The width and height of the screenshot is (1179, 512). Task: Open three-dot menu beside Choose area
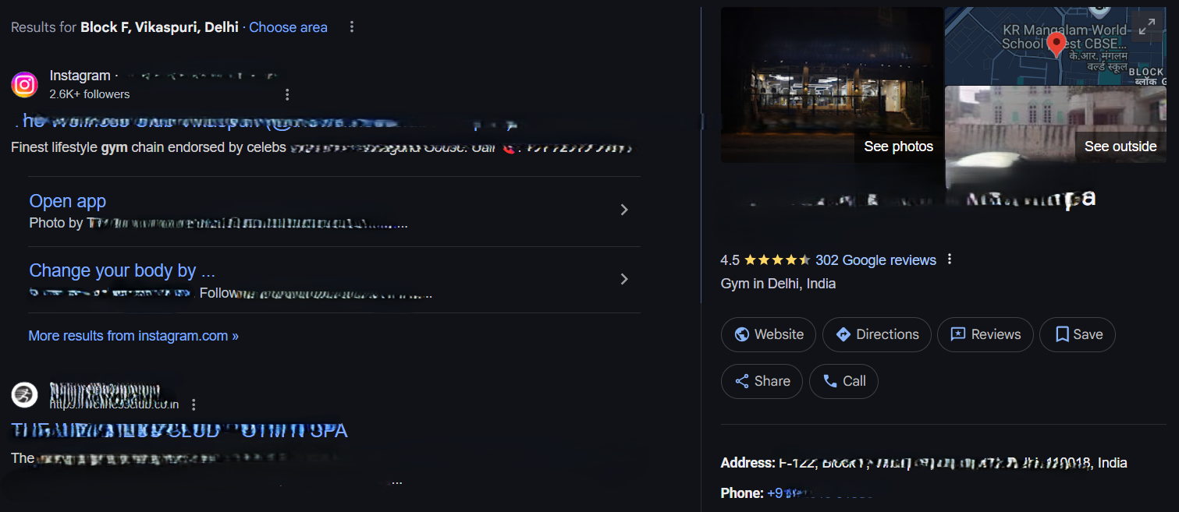(352, 27)
